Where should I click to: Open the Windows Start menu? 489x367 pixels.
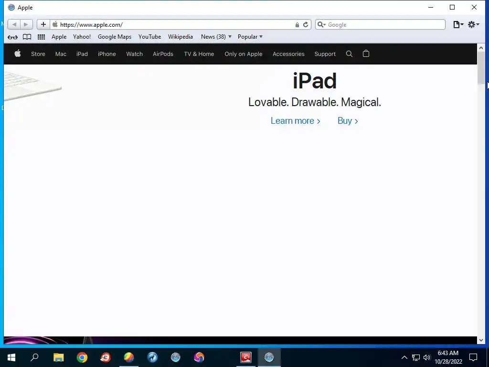[x=11, y=357]
